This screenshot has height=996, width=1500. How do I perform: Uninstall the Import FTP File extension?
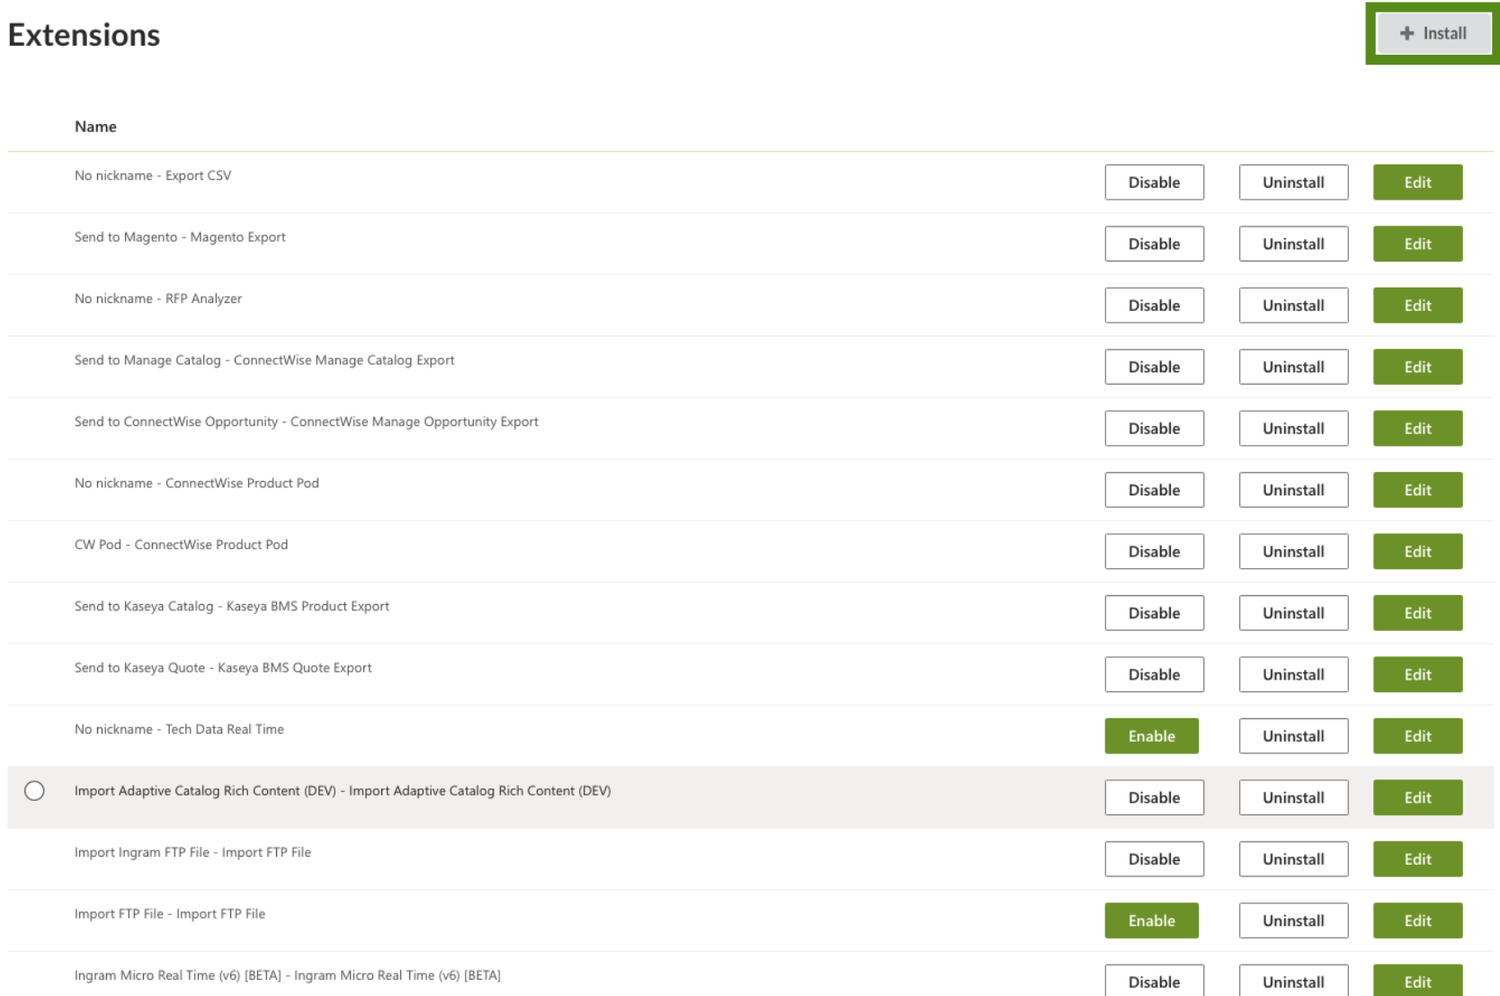(x=1293, y=920)
